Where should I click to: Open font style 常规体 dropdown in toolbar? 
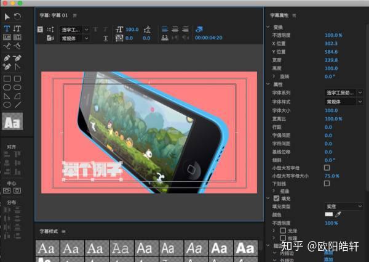click(74, 38)
